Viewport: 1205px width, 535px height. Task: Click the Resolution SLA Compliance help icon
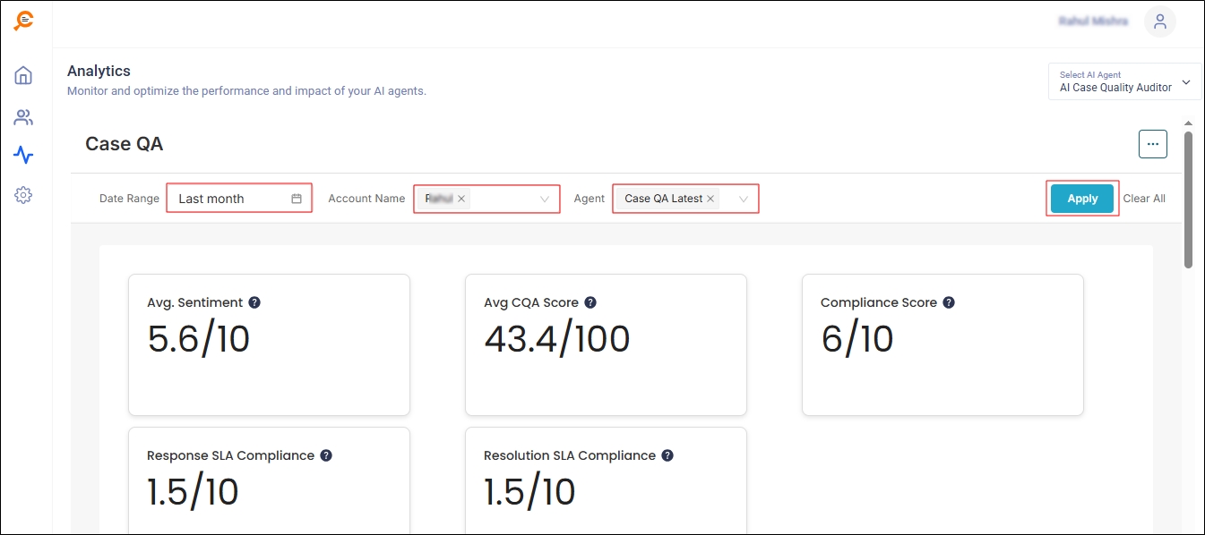coord(667,455)
